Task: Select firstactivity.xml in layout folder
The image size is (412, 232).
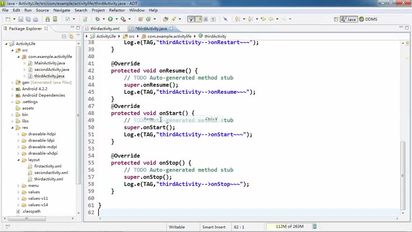Action: point(48,166)
